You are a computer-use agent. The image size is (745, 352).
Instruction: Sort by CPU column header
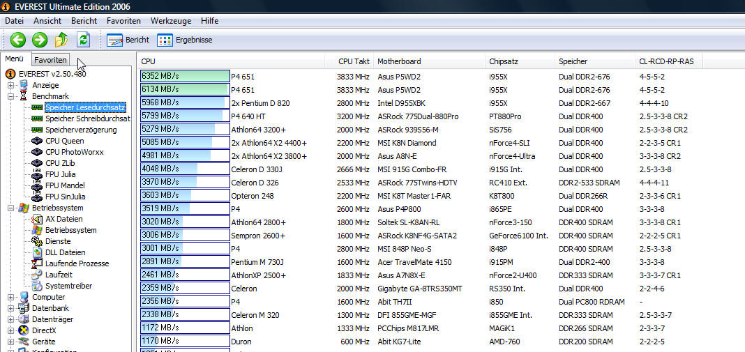point(232,61)
